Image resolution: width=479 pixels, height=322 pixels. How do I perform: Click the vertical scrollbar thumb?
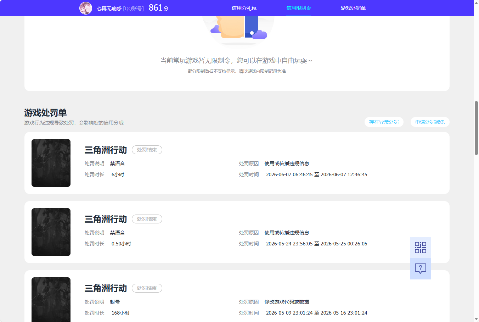(477, 128)
